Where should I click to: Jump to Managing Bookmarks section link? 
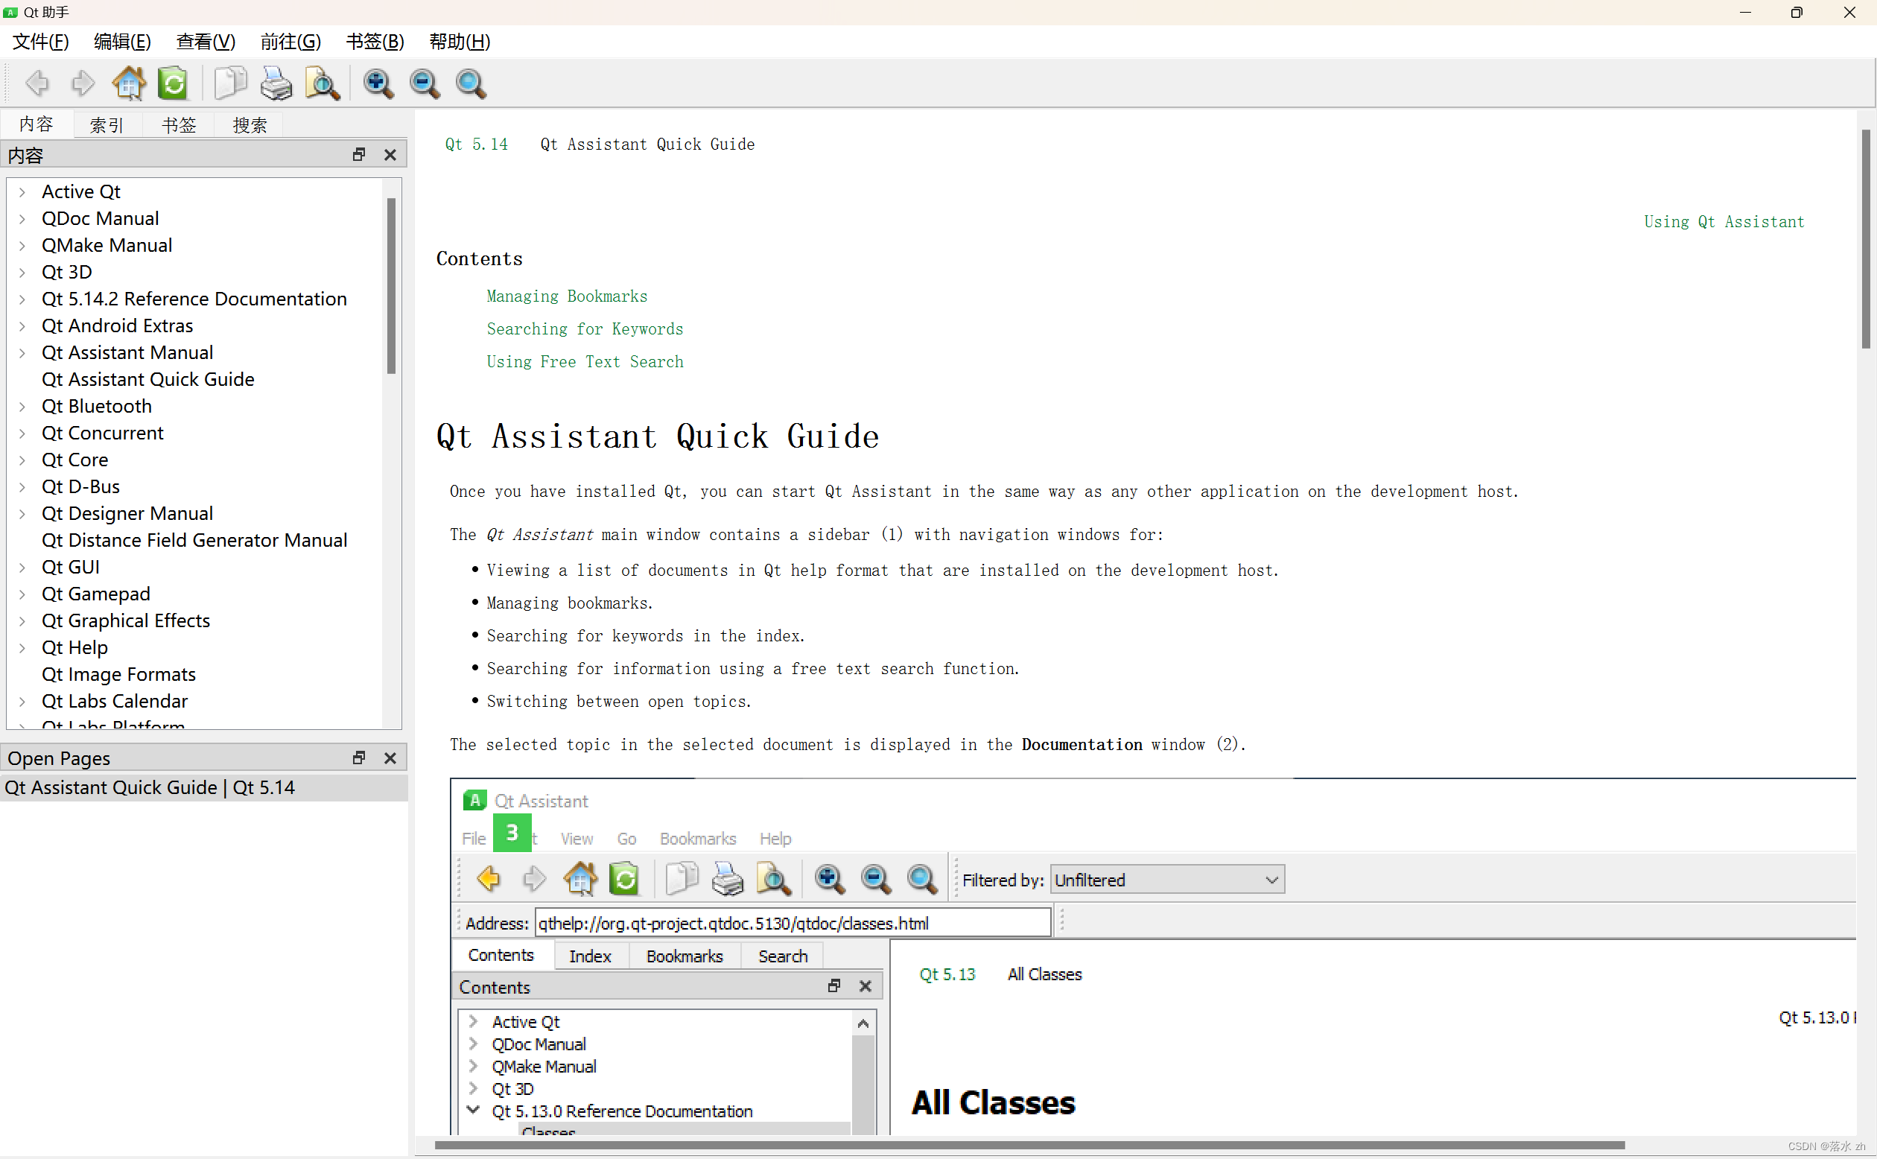(567, 296)
